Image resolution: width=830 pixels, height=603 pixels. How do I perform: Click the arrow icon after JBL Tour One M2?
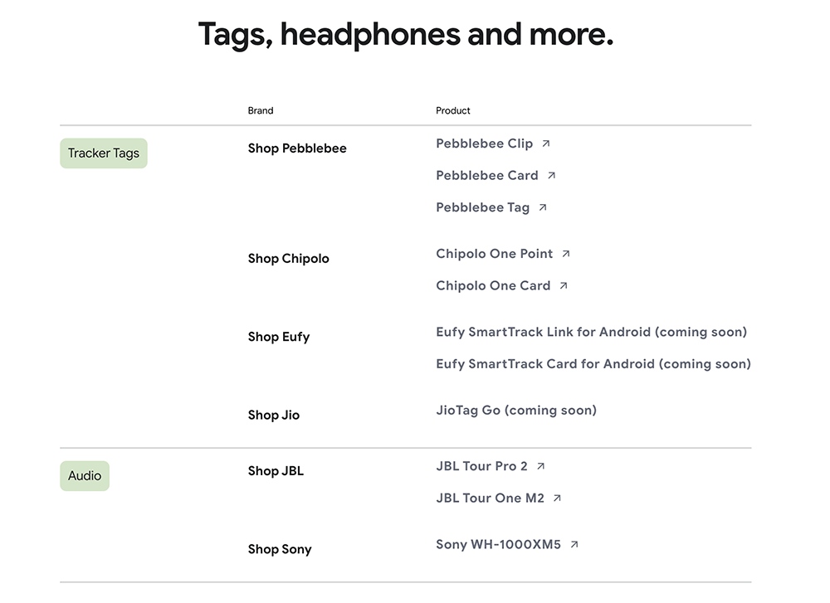(557, 498)
